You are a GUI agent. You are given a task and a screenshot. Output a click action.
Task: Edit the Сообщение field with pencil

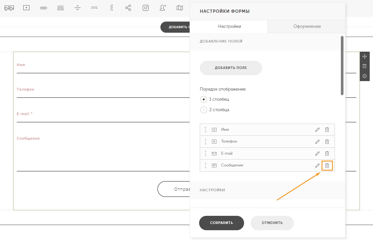(x=317, y=165)
